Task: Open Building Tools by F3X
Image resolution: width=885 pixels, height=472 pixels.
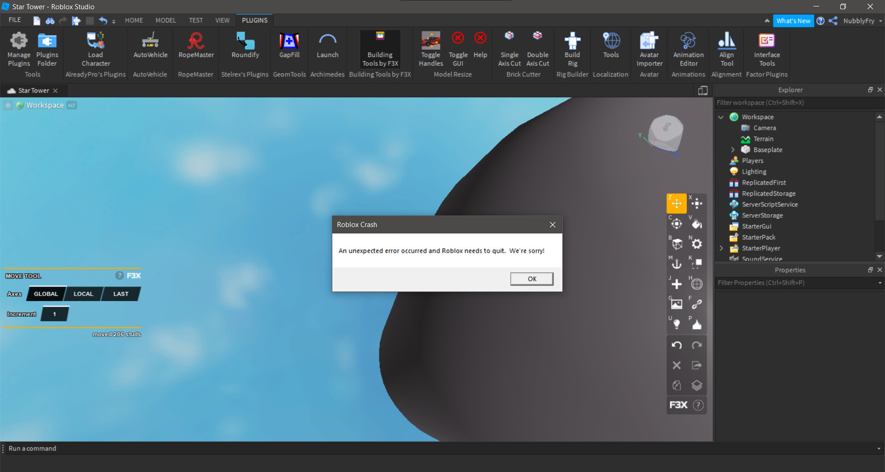Action: coord(379,48)
